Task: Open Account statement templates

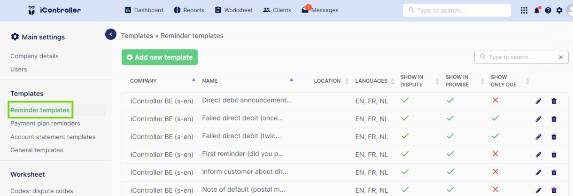Action: (53, 137)
